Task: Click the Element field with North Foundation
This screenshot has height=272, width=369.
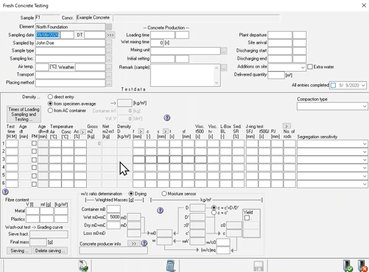Action: [x=70, y=27]
